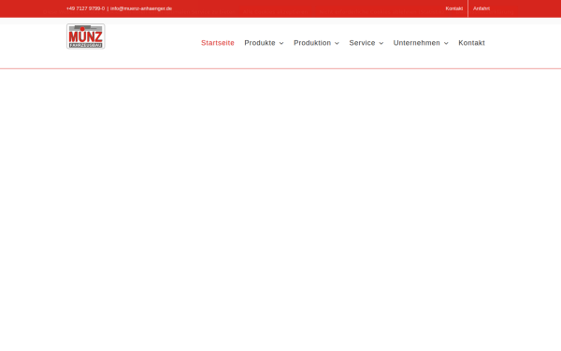The width and height of the screenshot is (561, 351).
Task: Open the Produkte menu item
Action: click(x=260, y=43)
